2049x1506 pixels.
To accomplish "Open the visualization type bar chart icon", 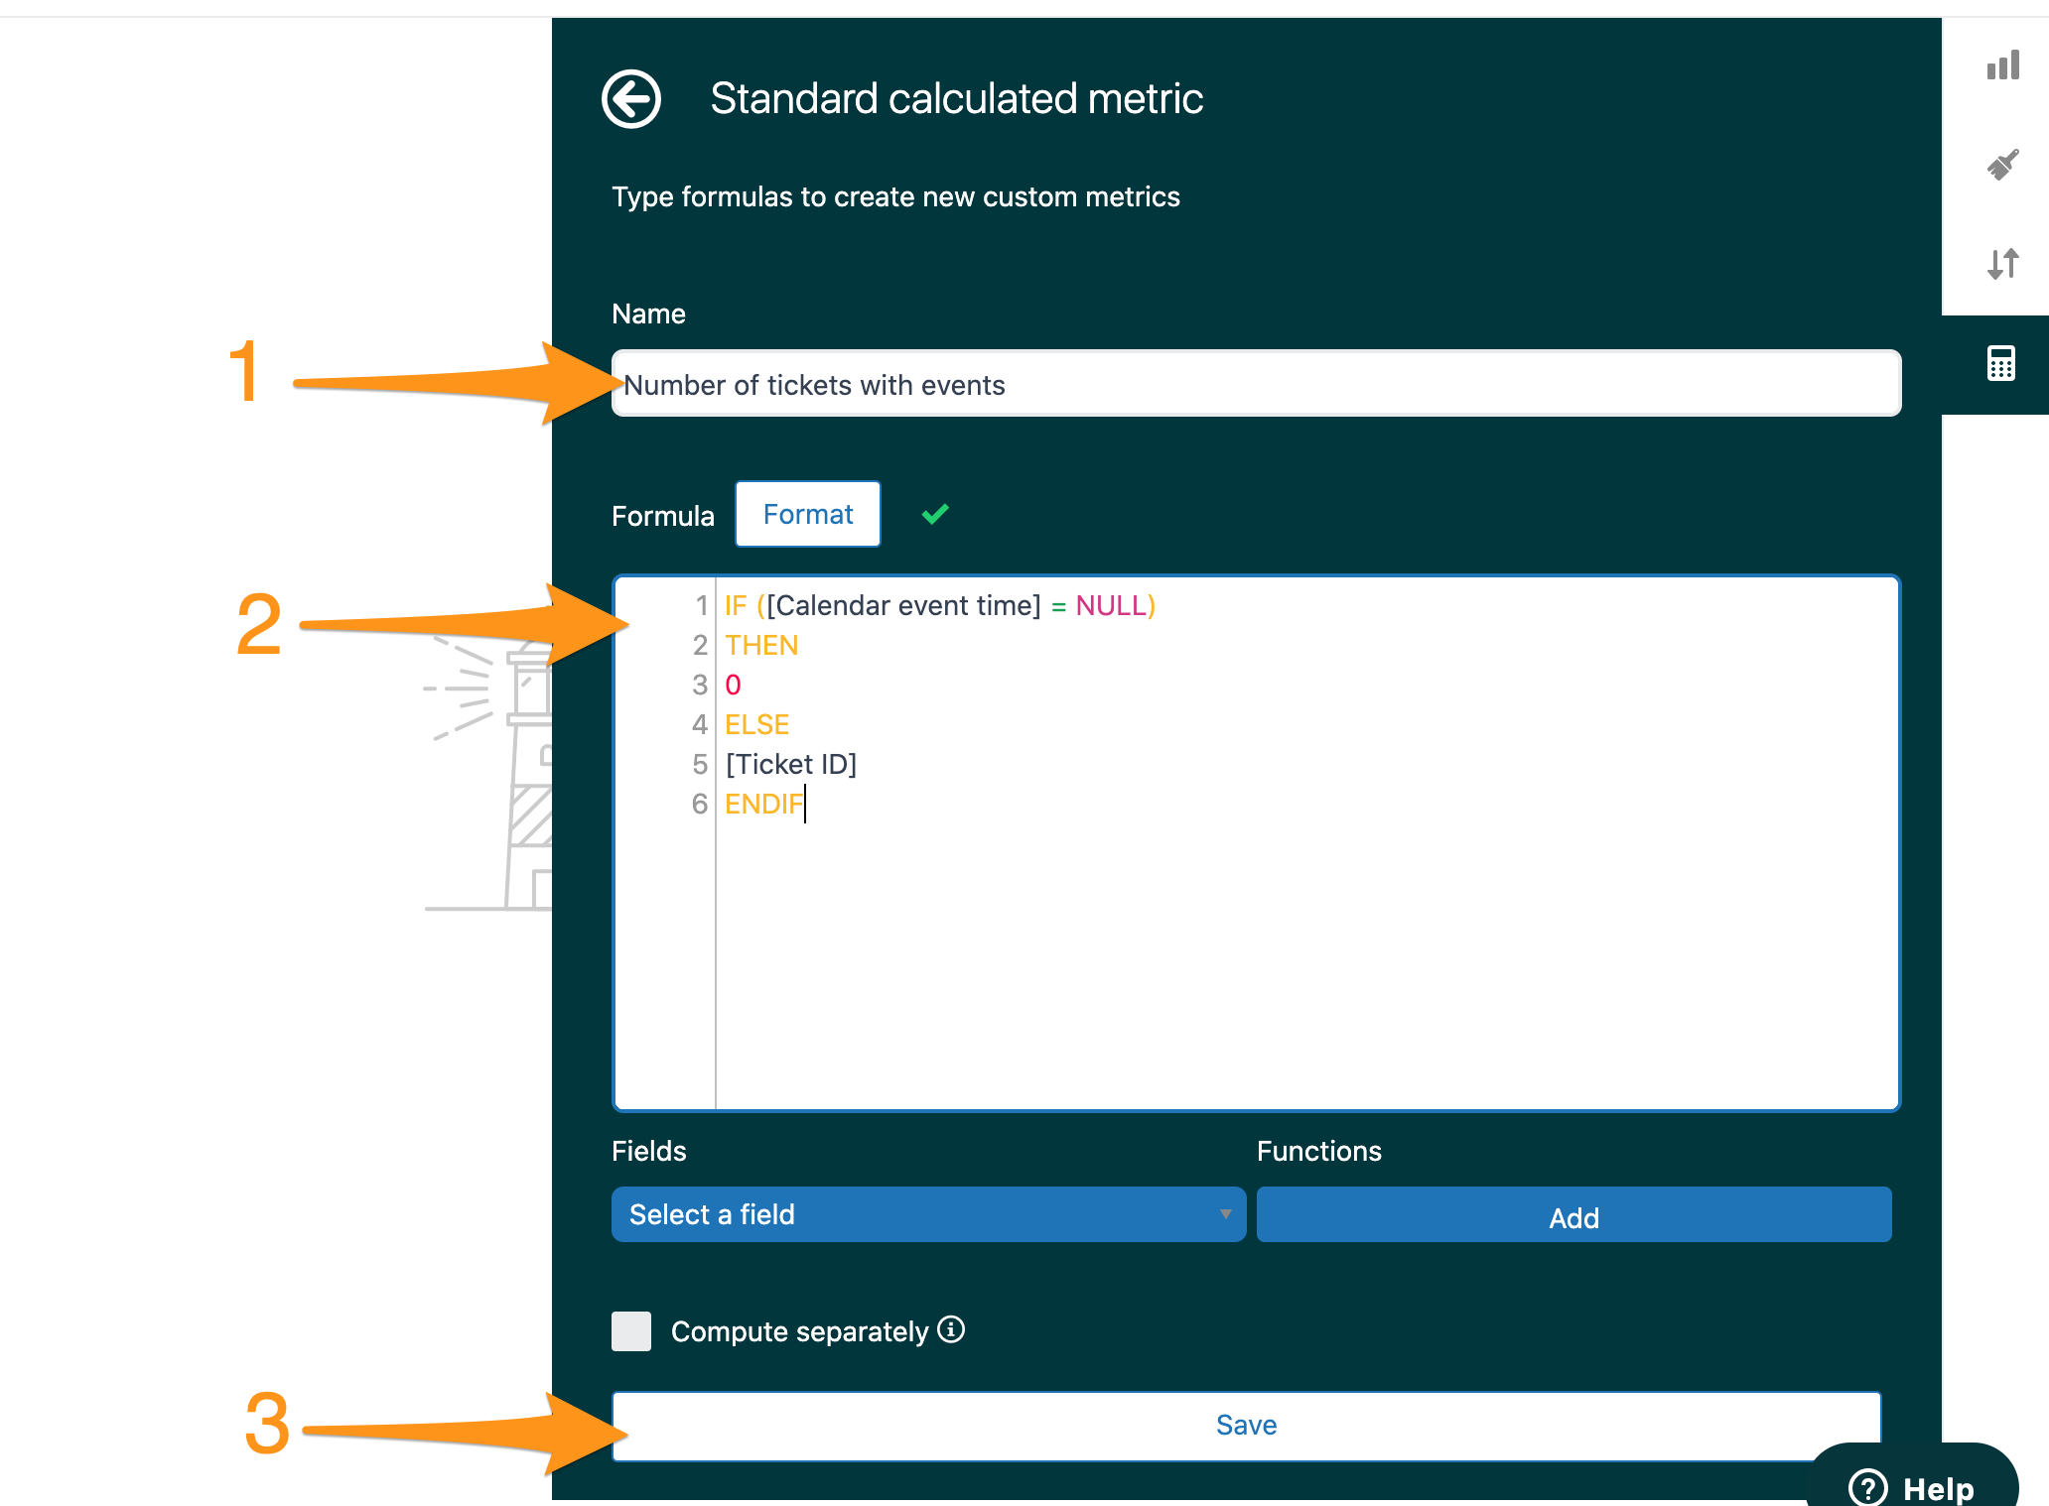I will 2002,65.
